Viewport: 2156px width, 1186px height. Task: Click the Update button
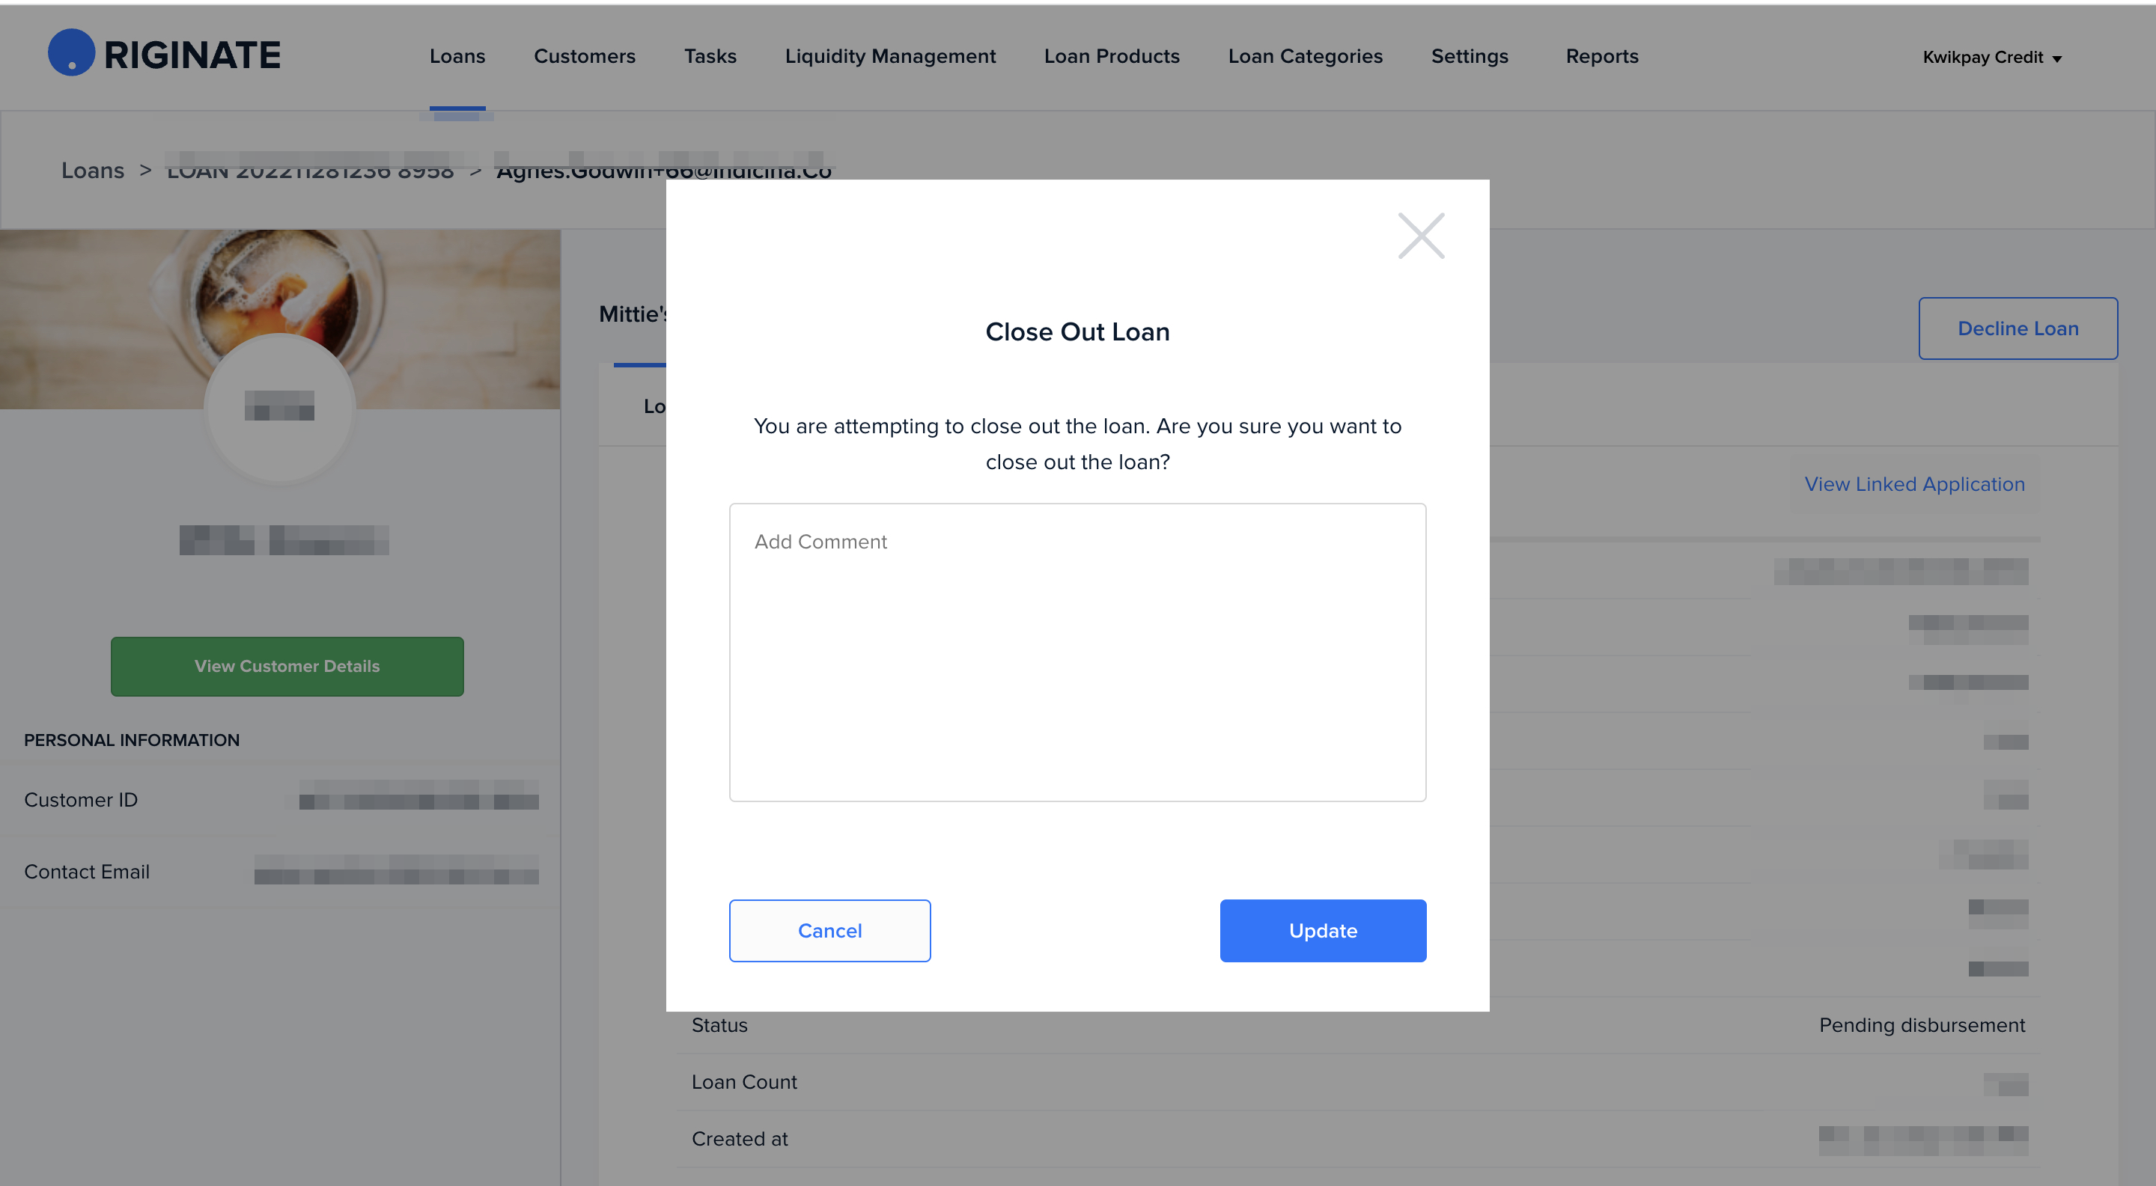point(1321,930)
